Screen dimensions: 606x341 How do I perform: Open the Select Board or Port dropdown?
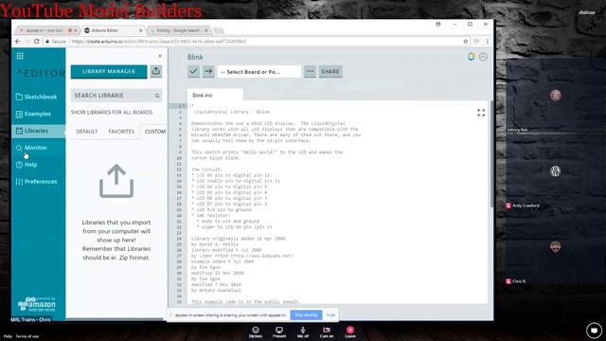point(258,72)
